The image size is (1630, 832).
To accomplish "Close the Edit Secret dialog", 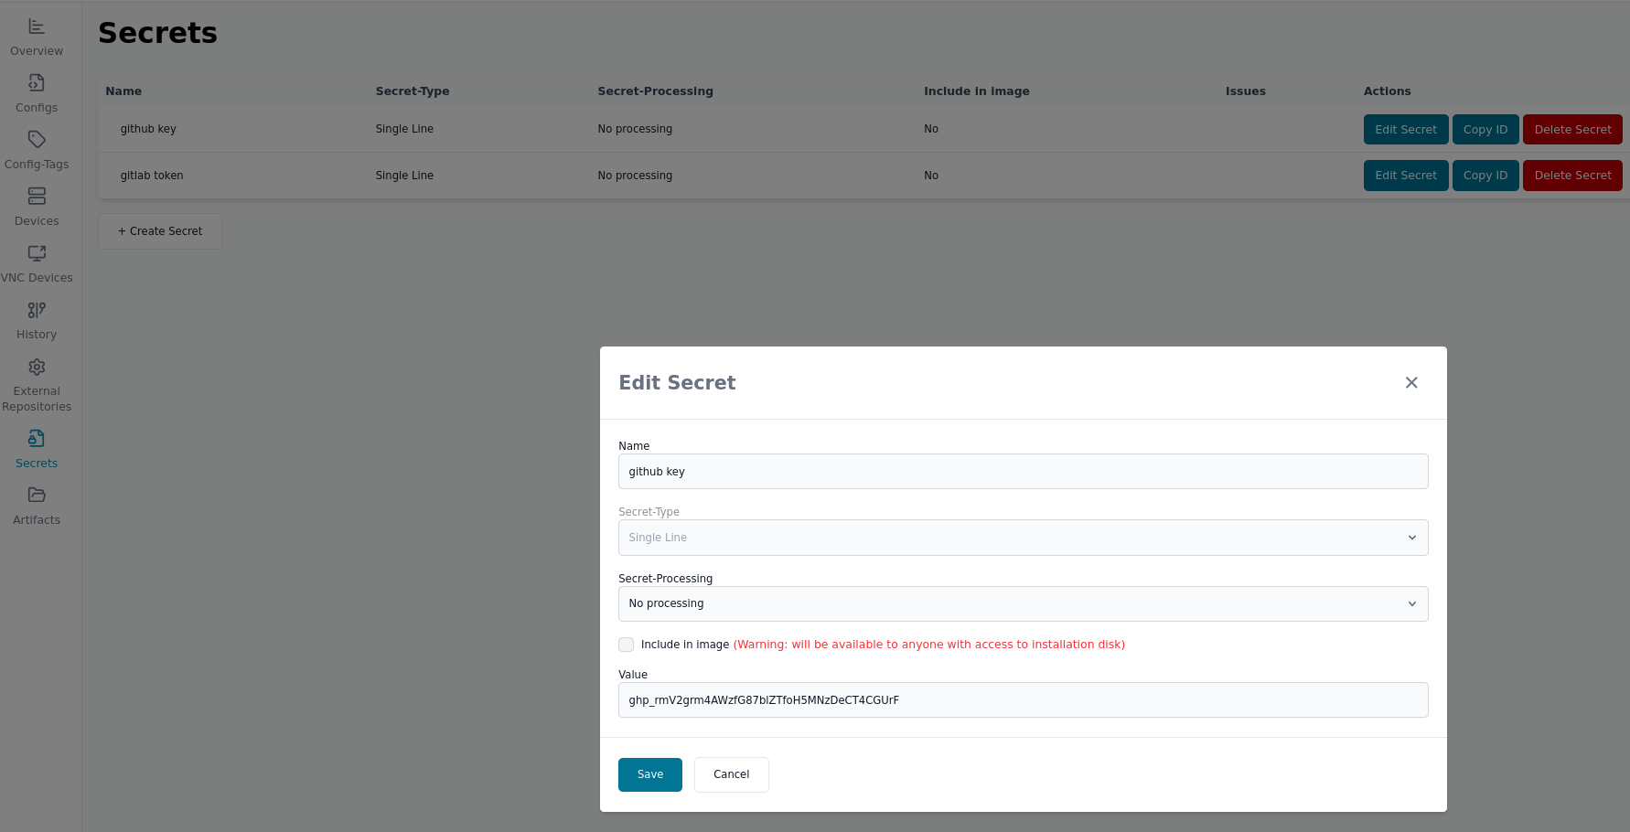I will click(x=1411, y=382).
